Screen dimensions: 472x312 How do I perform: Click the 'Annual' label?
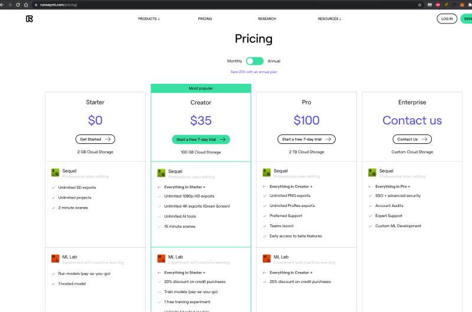click(x=274, y=61)
